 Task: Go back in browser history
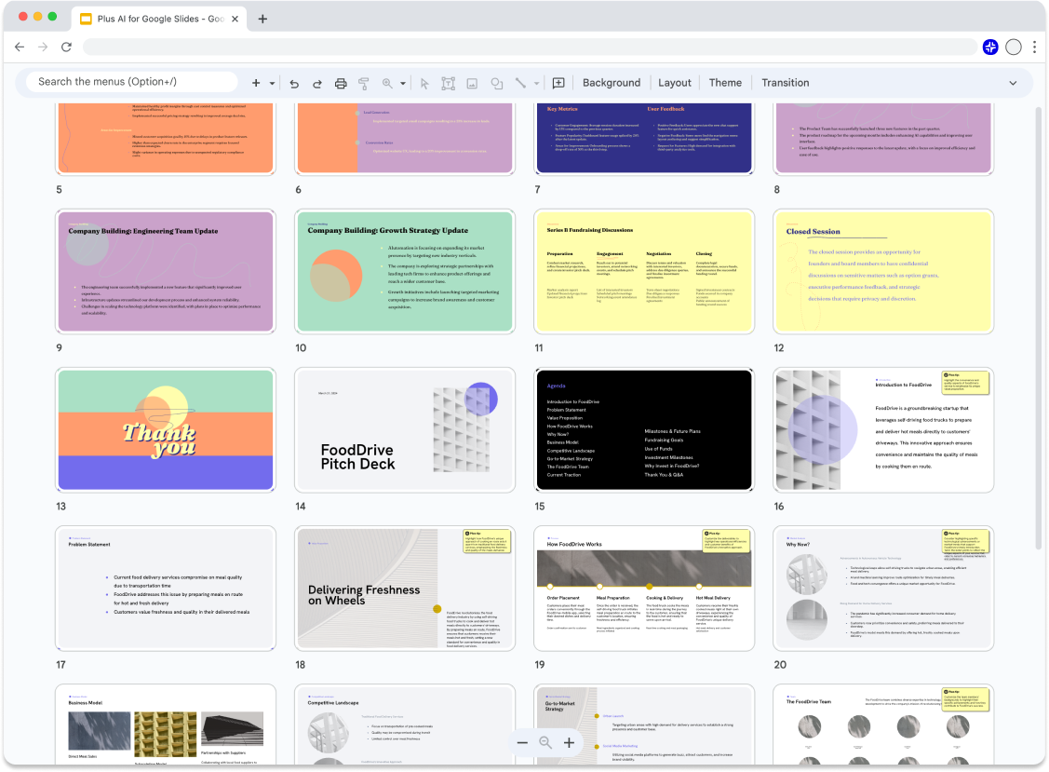point(20,47)
